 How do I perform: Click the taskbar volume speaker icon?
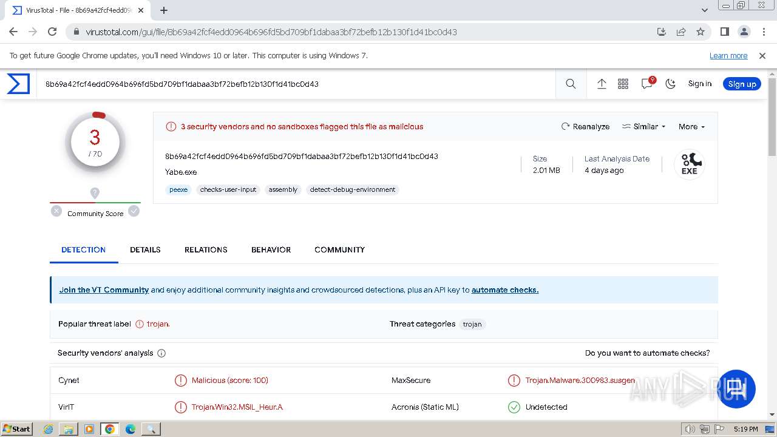click(690, 429)
